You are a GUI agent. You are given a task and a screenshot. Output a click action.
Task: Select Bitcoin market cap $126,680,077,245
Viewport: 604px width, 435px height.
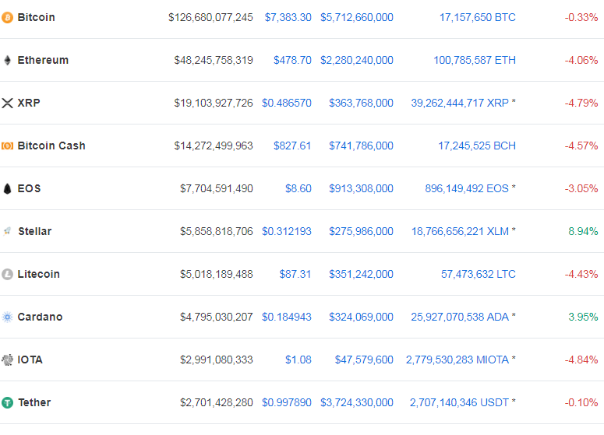tap(210, 17)
